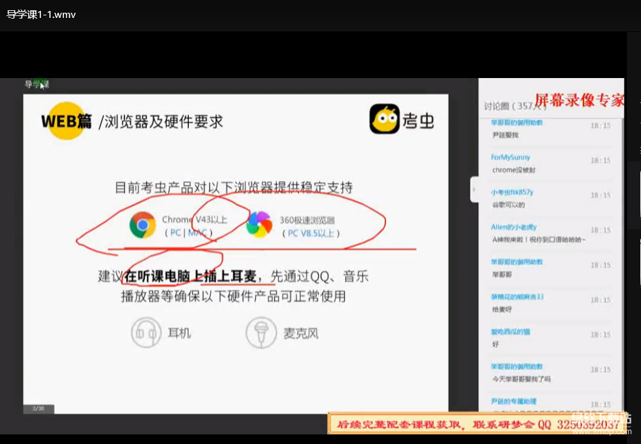Click the Kaochong yellow bird logo
This screenshot has width=641, height=444.
coord(384,119)
